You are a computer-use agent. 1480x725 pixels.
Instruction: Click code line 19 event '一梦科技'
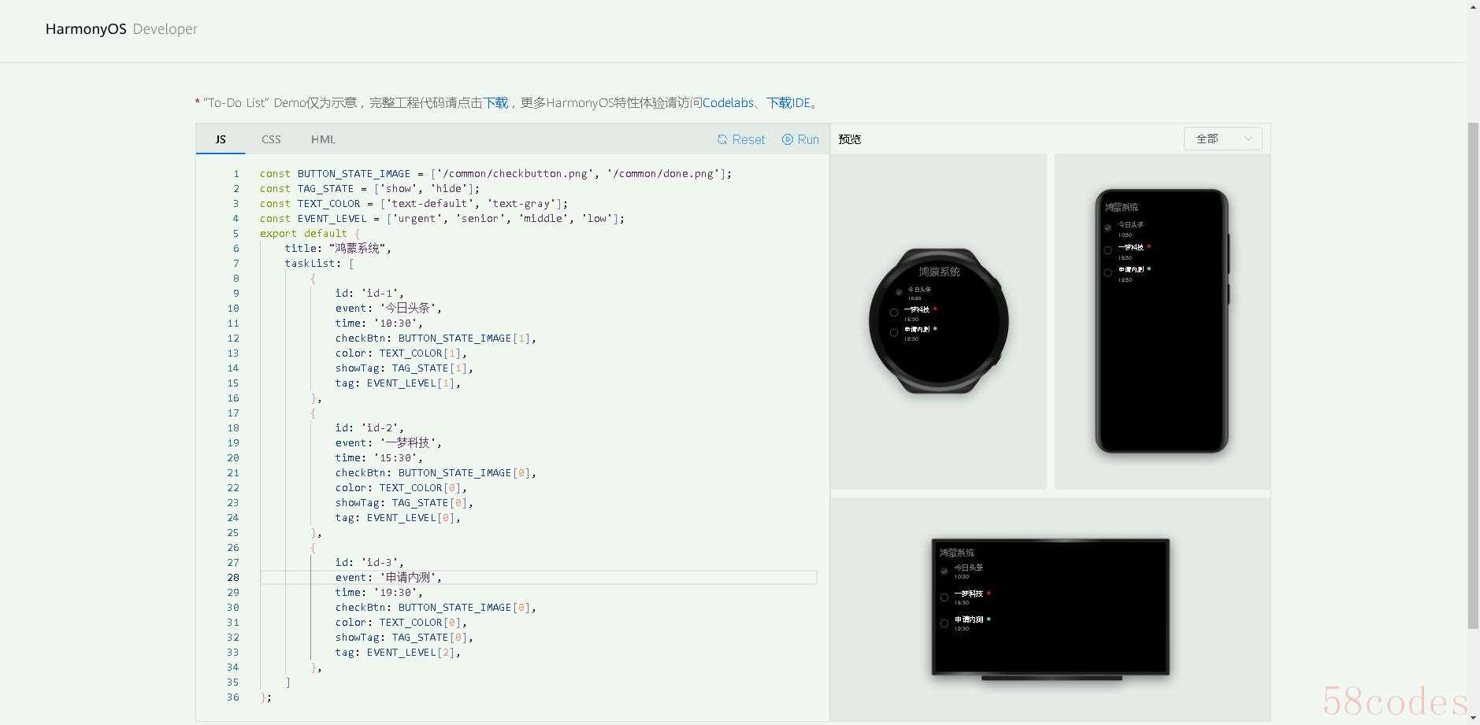388,443
